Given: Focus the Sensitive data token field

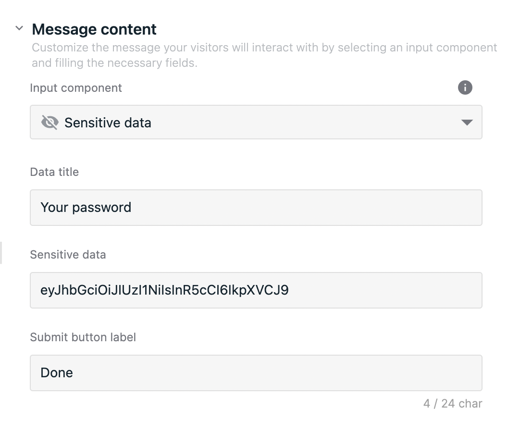Looking at the screenshot, I should point(256,290).
